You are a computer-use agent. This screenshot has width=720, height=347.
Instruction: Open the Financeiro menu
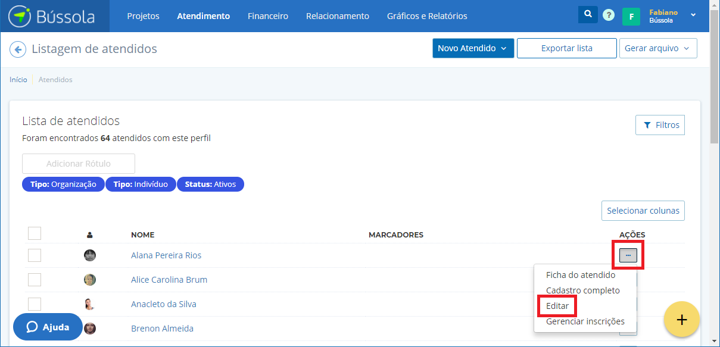(x=268, y=16)
